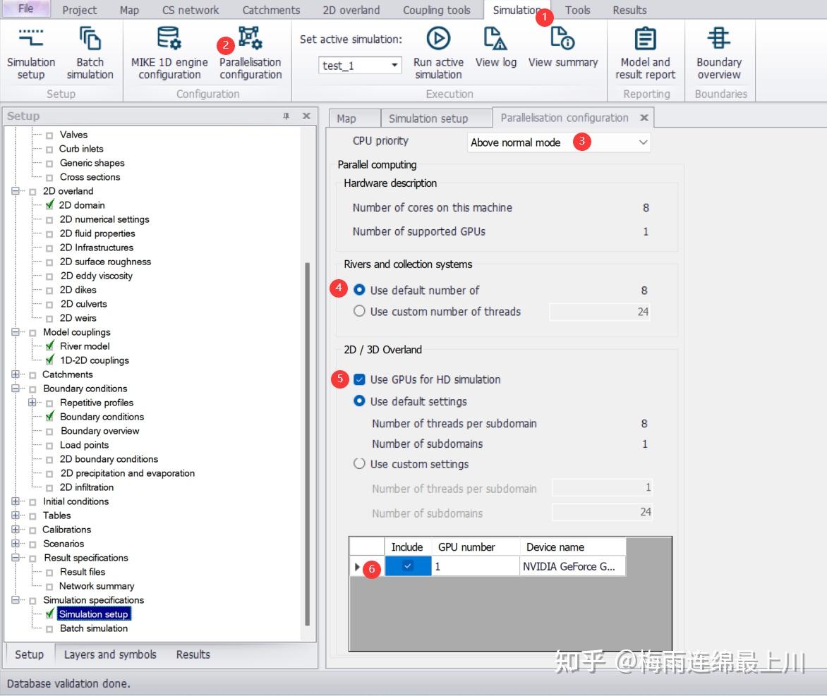This screenshot has width=827, height=696.
Task: Open Batch simulation ribbon icon
Action: [x=90, y=53]
